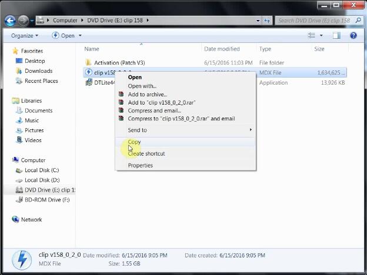Click the 13,926 KB size cell
This screenshot has height=275, width=367.
(333, 82)
